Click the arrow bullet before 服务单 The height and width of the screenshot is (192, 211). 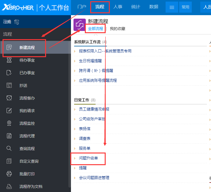click(75, 148)
